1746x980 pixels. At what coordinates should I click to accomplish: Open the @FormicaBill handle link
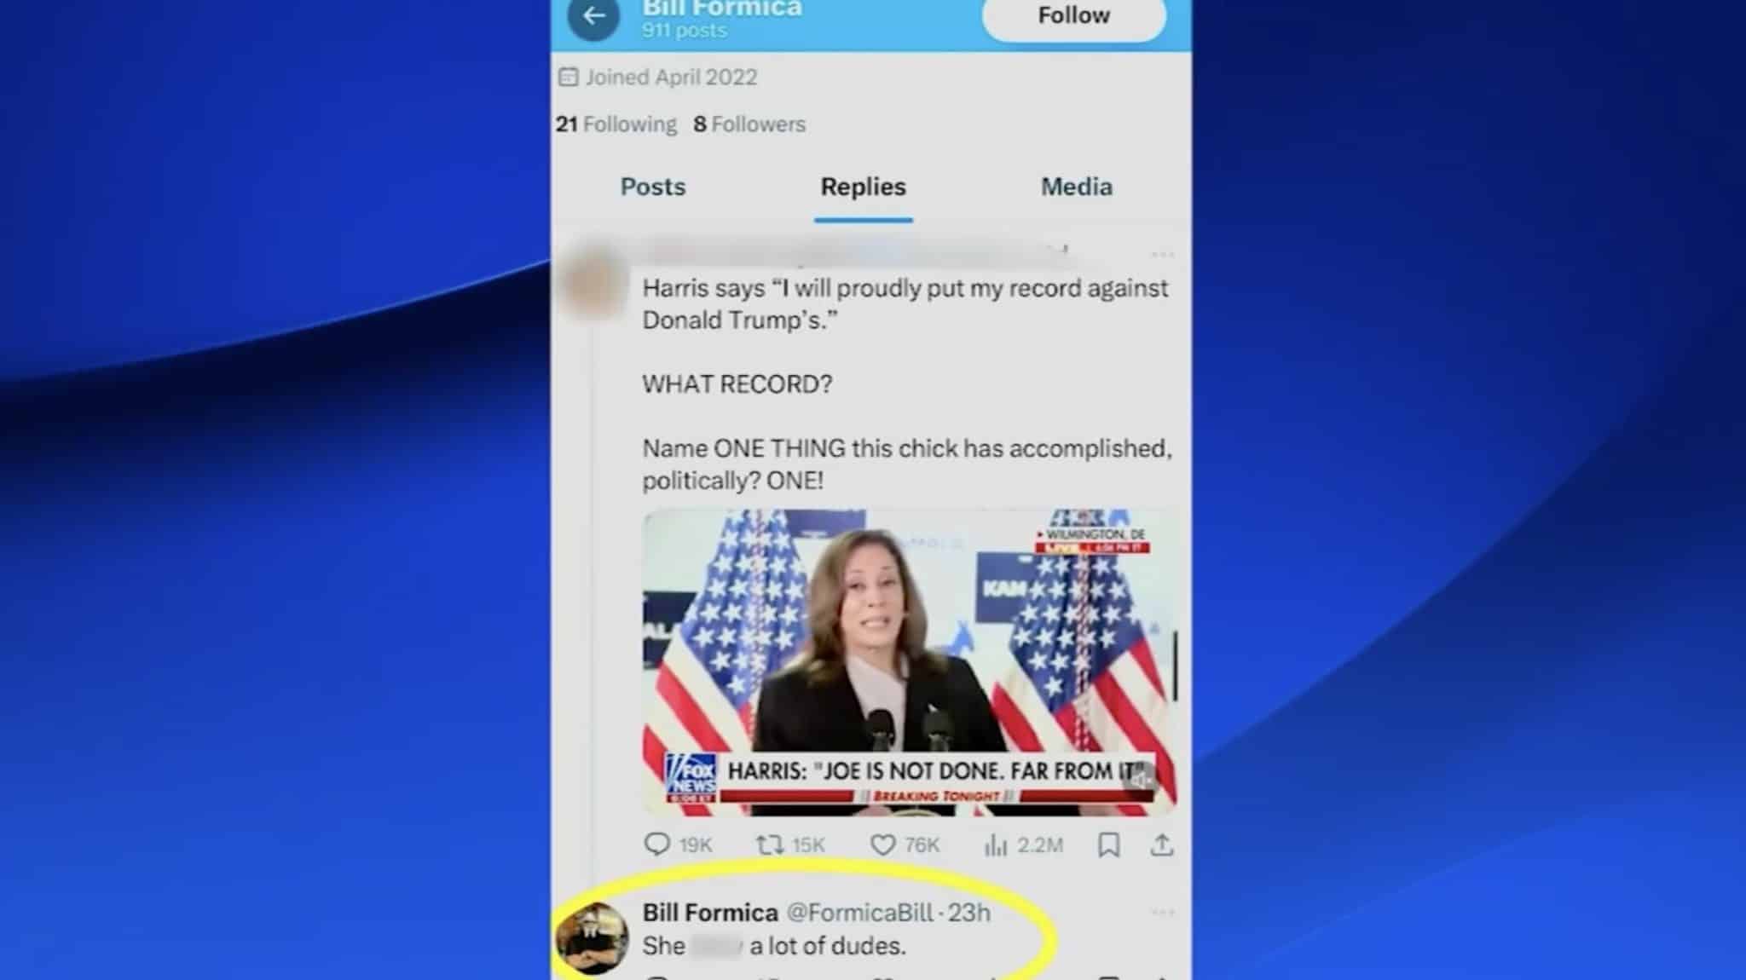(859, 913)
